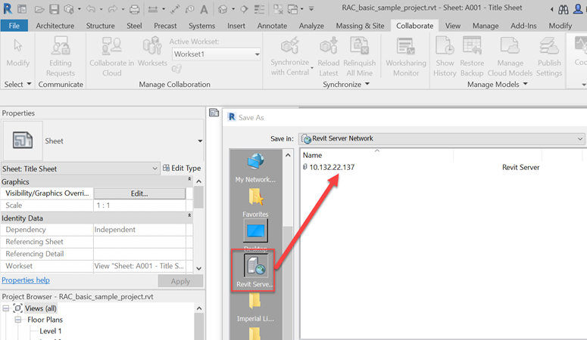Click the Revit application logo icon
The image size is (587, 340).
7,8
